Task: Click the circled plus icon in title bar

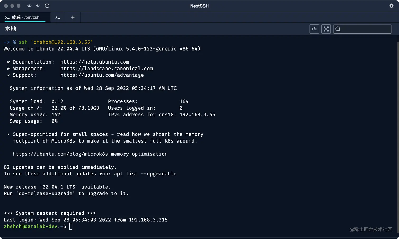Action: tap(47, 6)
